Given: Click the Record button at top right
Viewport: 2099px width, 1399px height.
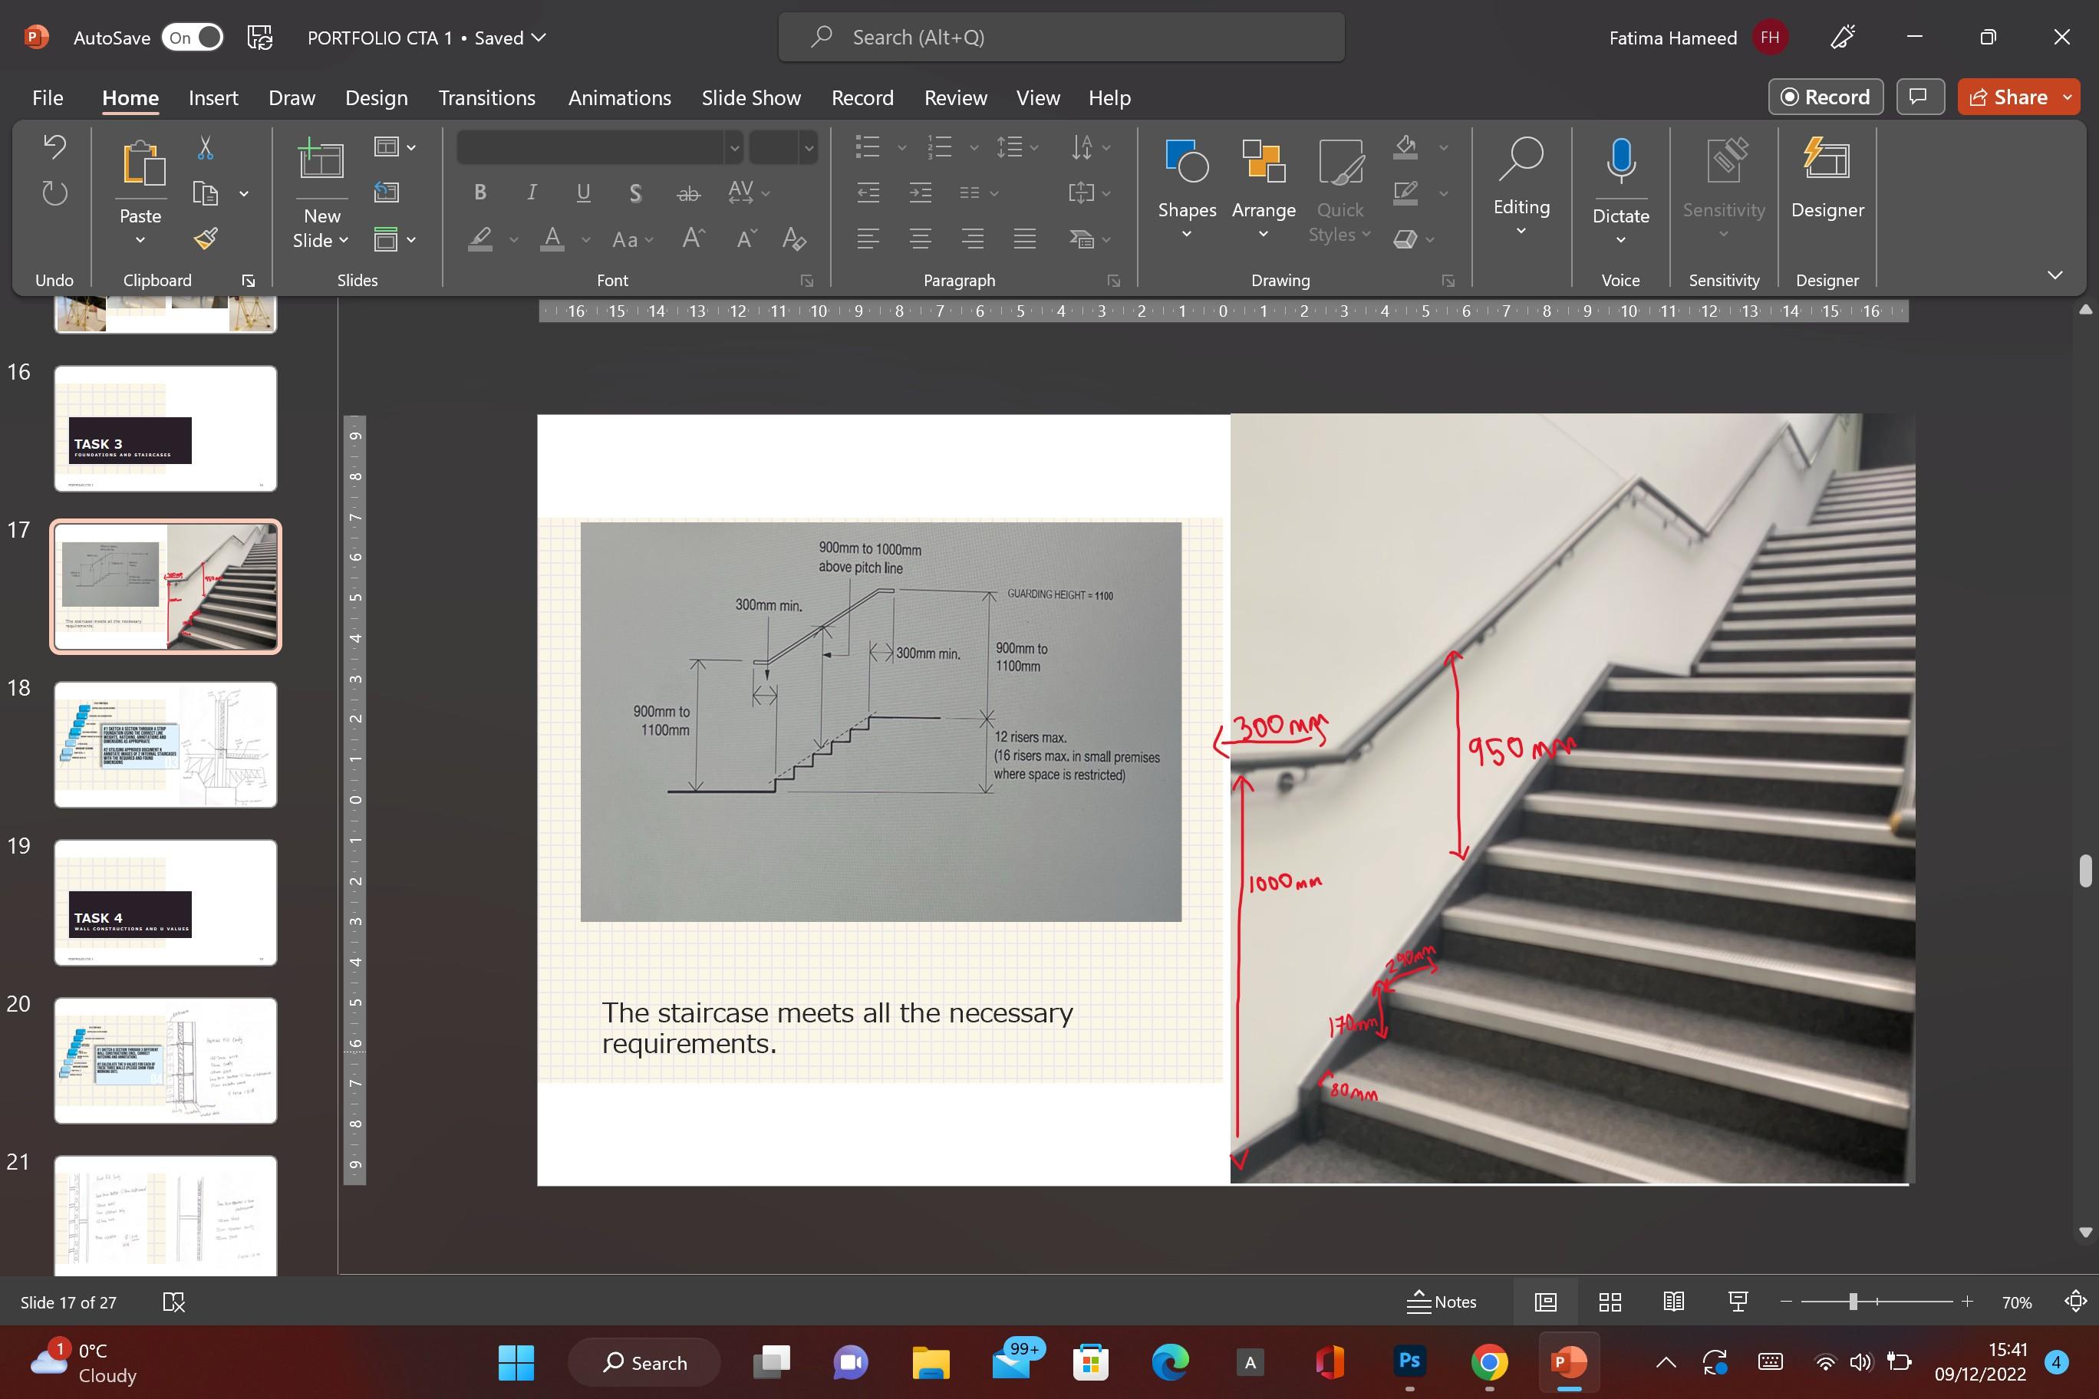Looking at the screenshot, I should (x=1825, y=97).
